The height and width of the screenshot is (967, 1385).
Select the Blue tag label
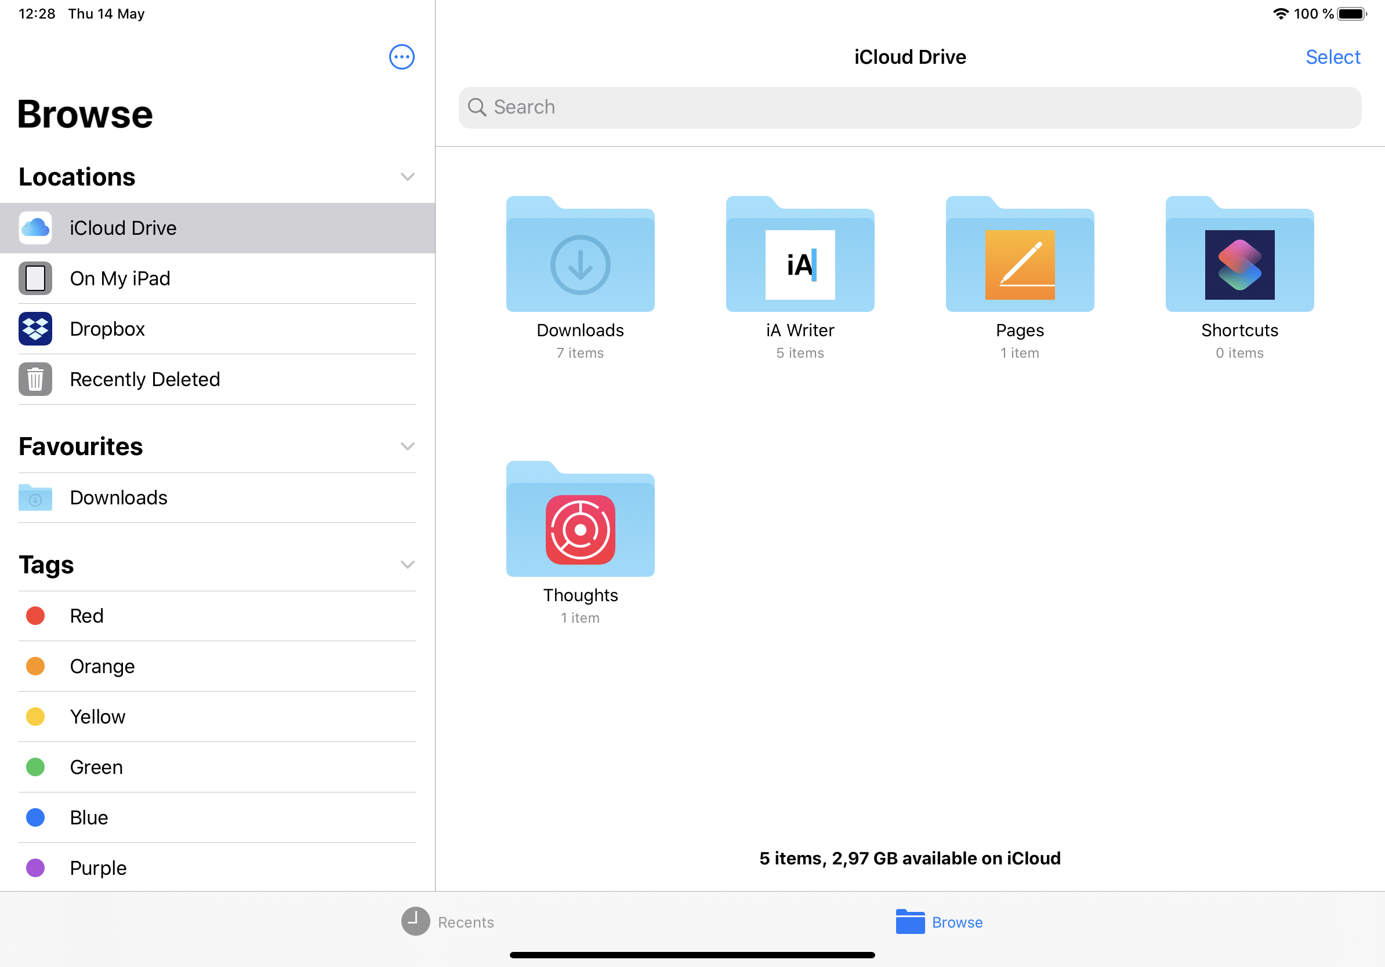(x=89, y=817)
